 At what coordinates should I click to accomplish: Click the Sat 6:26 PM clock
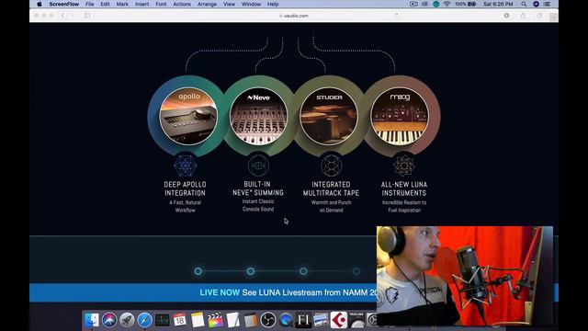tap(498, 4)
